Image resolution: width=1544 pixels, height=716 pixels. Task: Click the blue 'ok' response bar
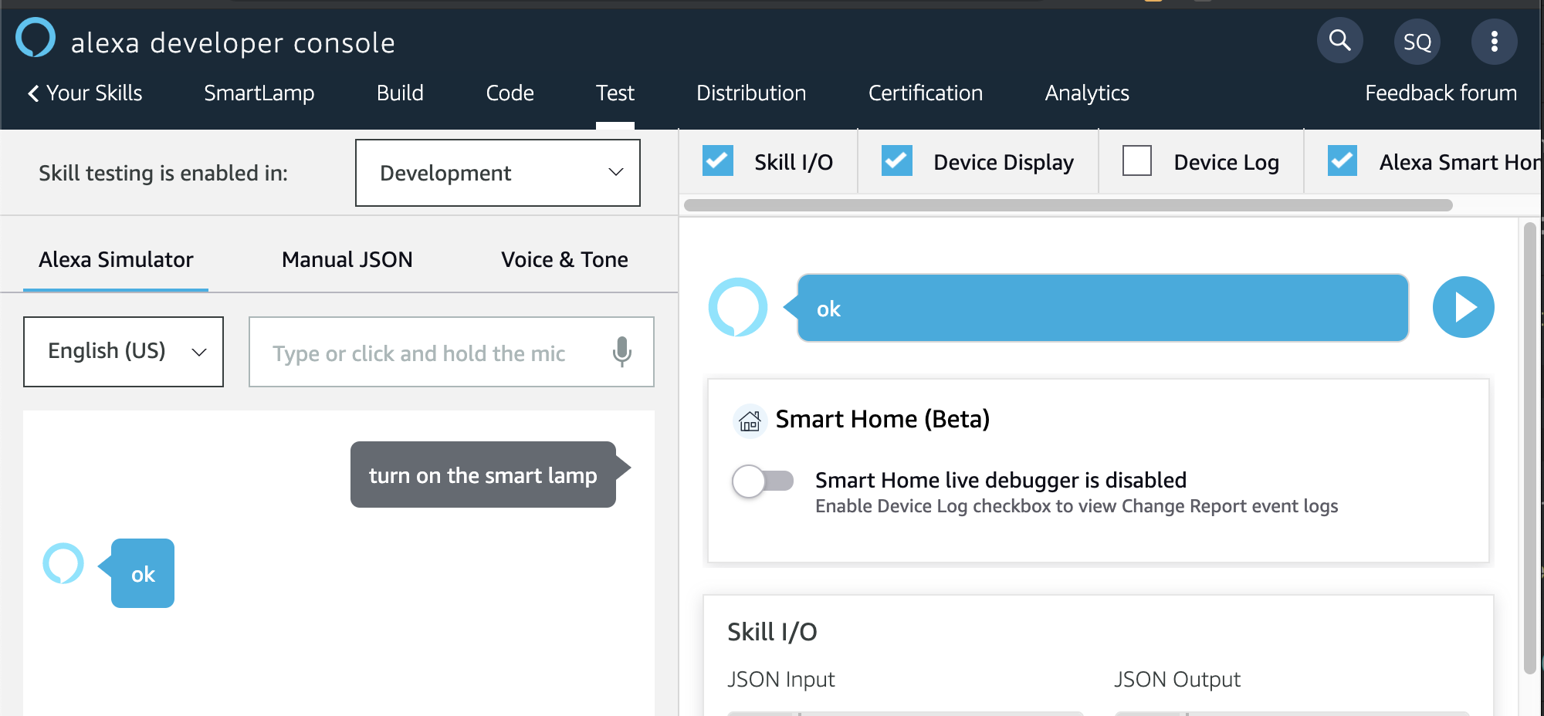click(1102, 308)
